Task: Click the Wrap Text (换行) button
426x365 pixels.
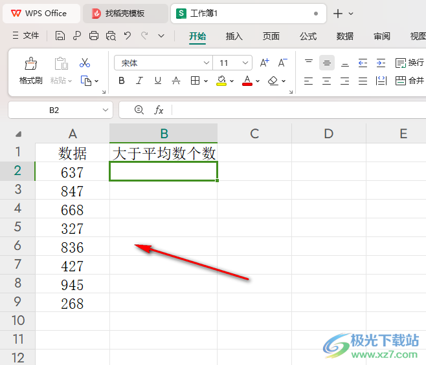Action: click(410, 63)
